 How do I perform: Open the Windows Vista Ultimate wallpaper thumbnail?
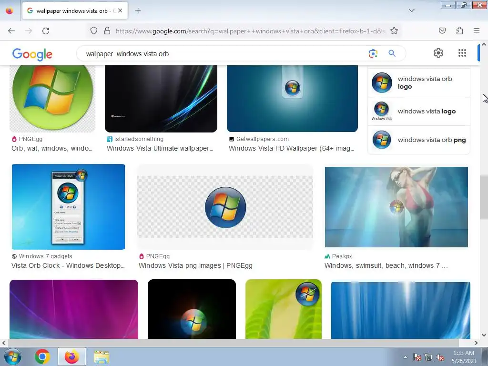[x=161, y=99]
